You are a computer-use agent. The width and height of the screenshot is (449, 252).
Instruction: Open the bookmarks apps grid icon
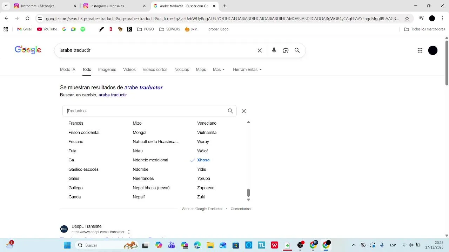pos(6,29)
